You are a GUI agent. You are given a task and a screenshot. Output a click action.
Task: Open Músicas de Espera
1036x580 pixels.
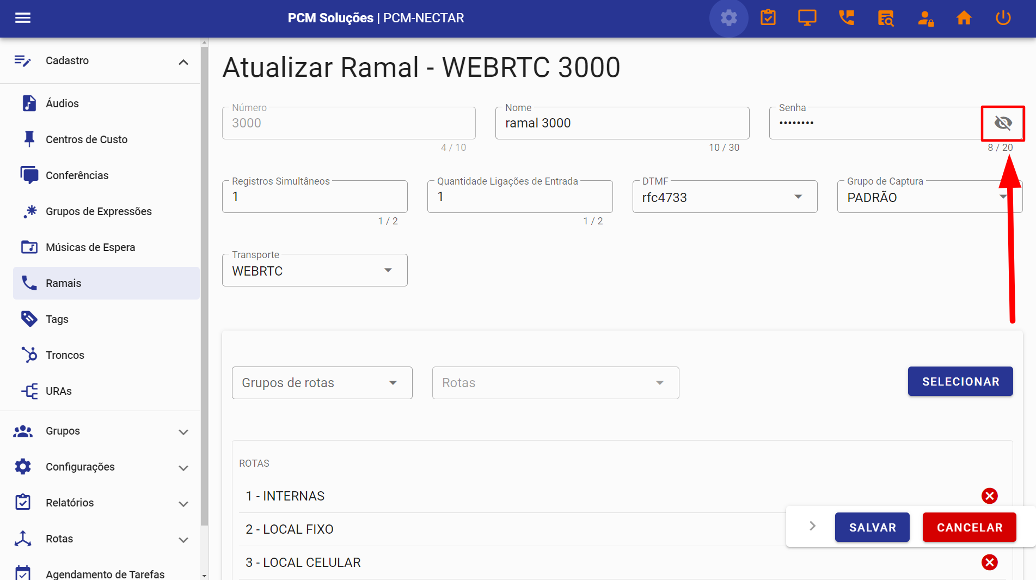(x=107, y=247)
